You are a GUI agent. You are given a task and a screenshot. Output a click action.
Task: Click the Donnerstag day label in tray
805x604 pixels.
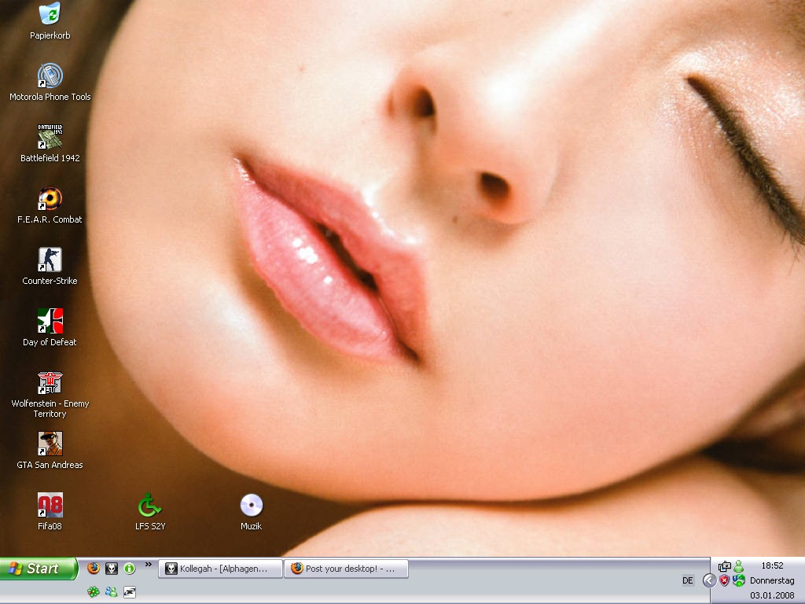tap(772, 580)
